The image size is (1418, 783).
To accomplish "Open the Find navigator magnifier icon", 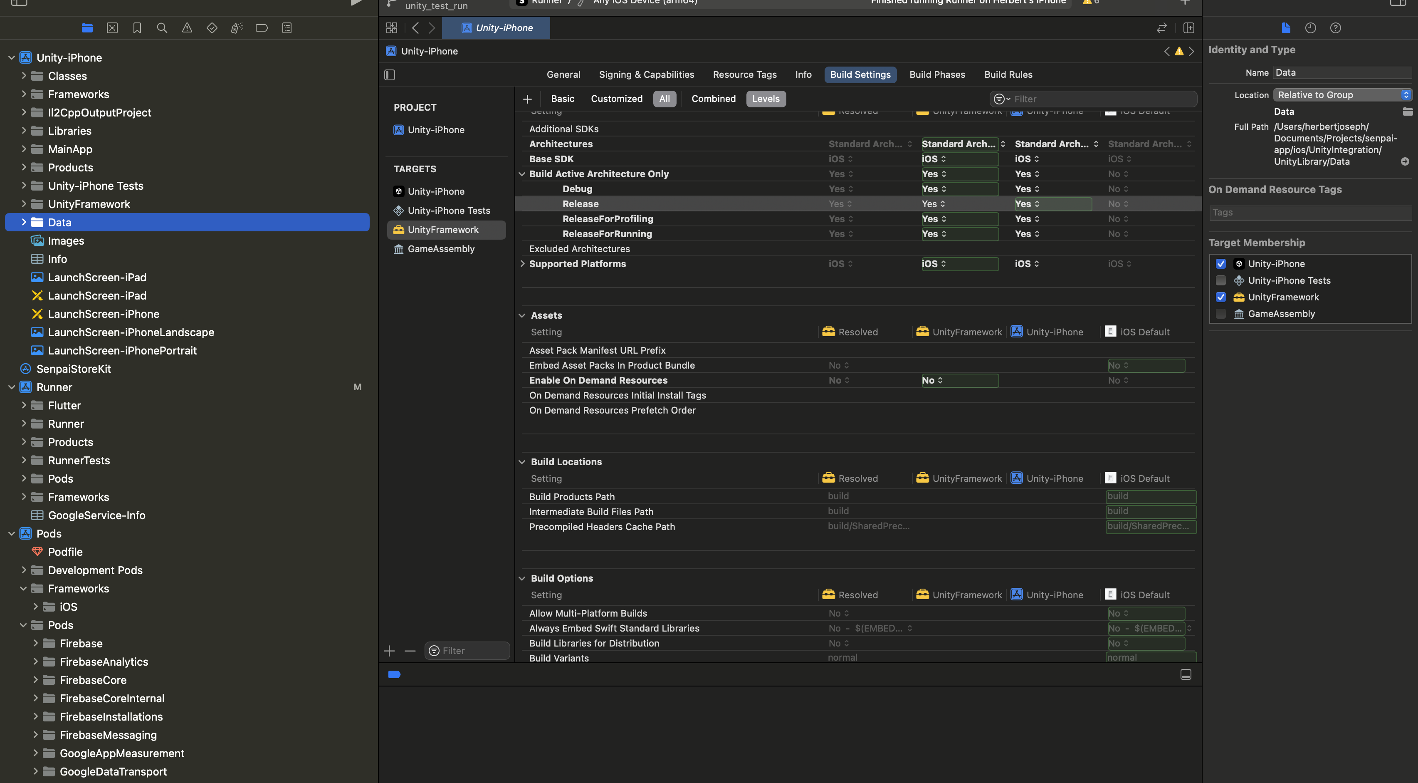I will coord(162,28).
